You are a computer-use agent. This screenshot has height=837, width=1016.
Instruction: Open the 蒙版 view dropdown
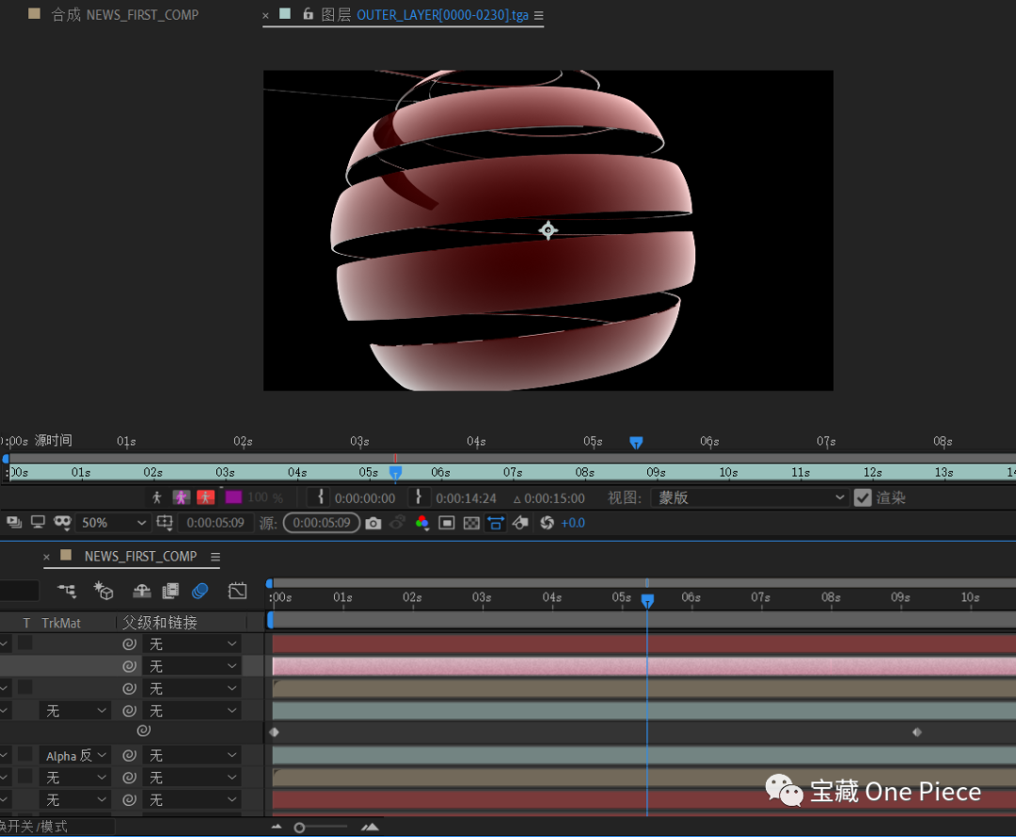point(748,497)
